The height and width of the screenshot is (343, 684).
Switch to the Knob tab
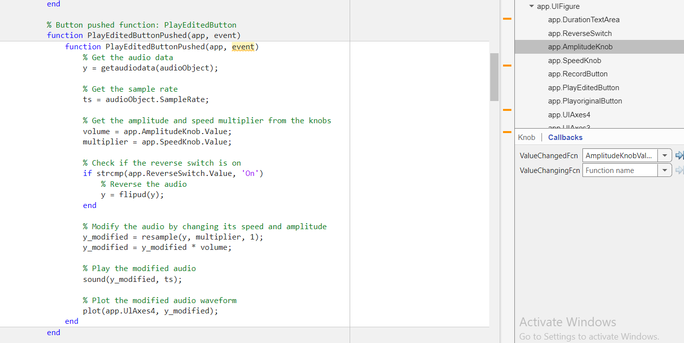(527, 137)
